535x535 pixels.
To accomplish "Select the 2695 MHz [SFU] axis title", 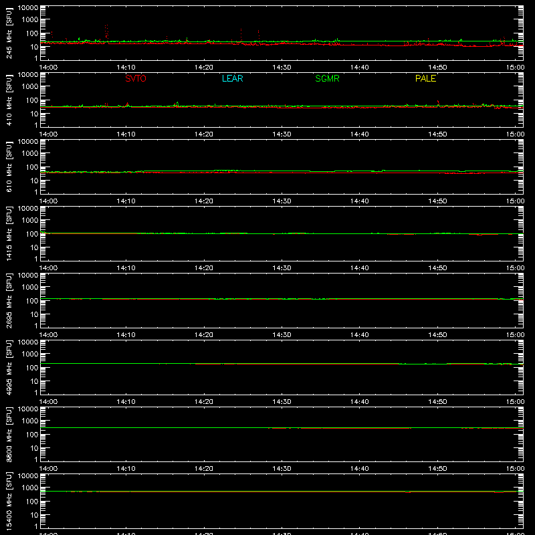I will click(9, 300).
